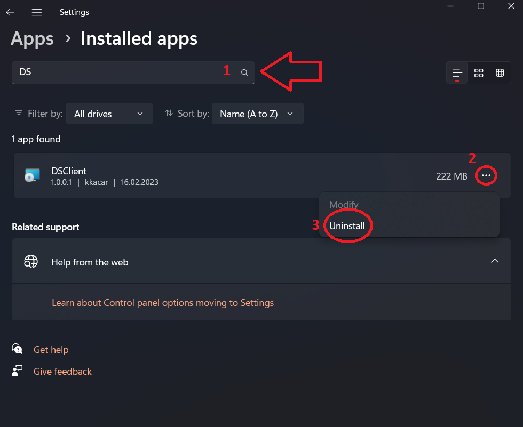Click the Help from the web globe icon
Screen dimensions: 523x427
31,262
